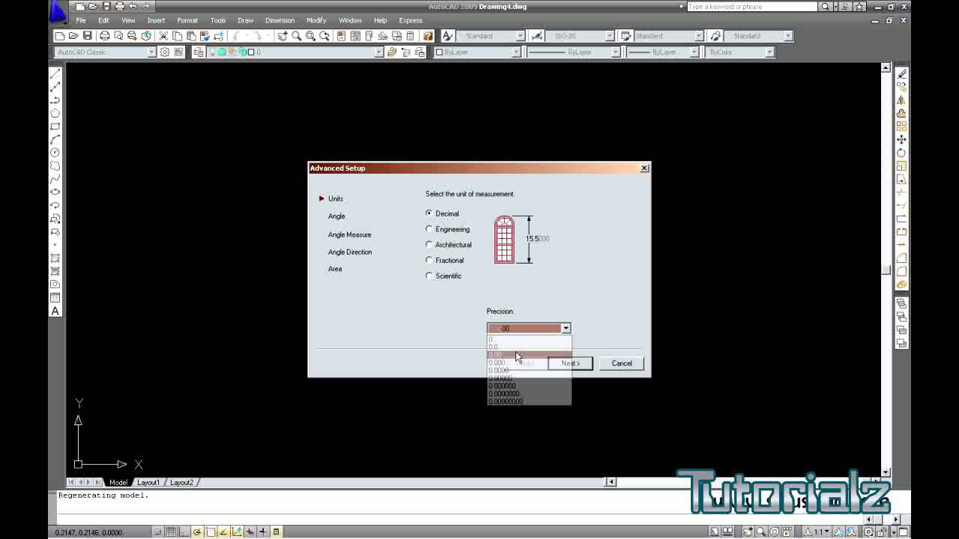Select the Rotate tool in Modify toolbar

pos(901,153)
